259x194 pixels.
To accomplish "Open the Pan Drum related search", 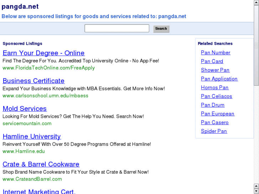I will (x=213, y=105).
